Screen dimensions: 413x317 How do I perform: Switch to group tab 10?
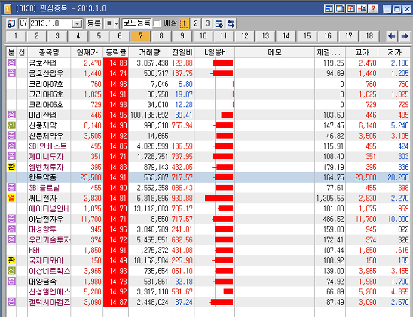coord(203,36)
